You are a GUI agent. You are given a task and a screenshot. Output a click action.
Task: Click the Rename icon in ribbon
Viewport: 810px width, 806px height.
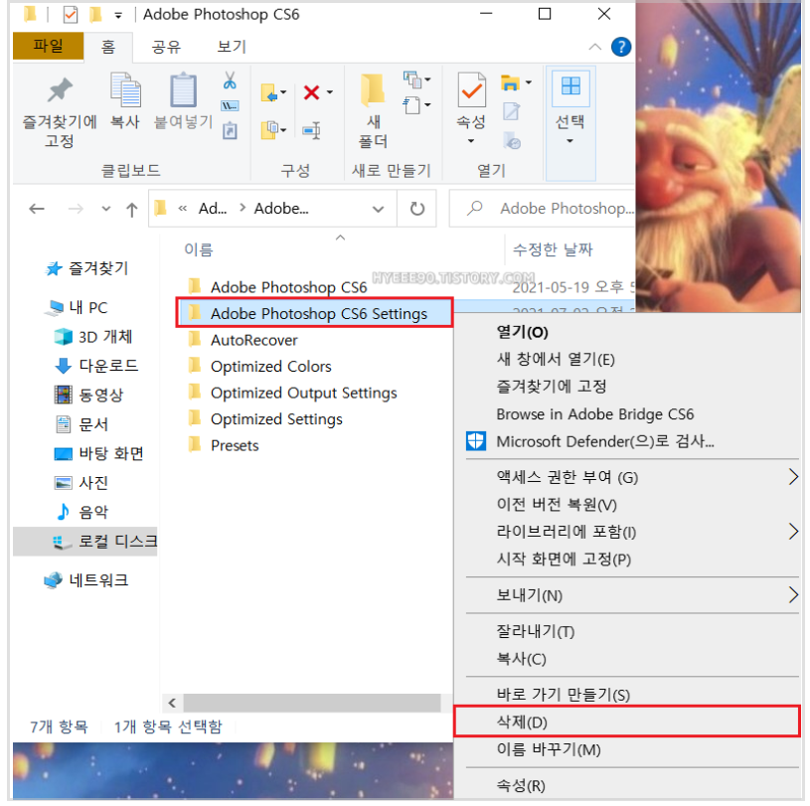click(x=311, y=130)
